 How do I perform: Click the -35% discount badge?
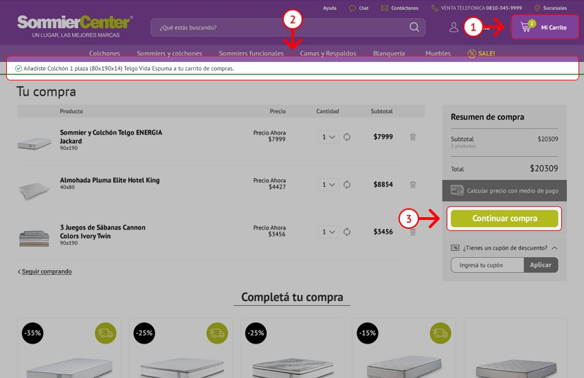tap(32, 333)
